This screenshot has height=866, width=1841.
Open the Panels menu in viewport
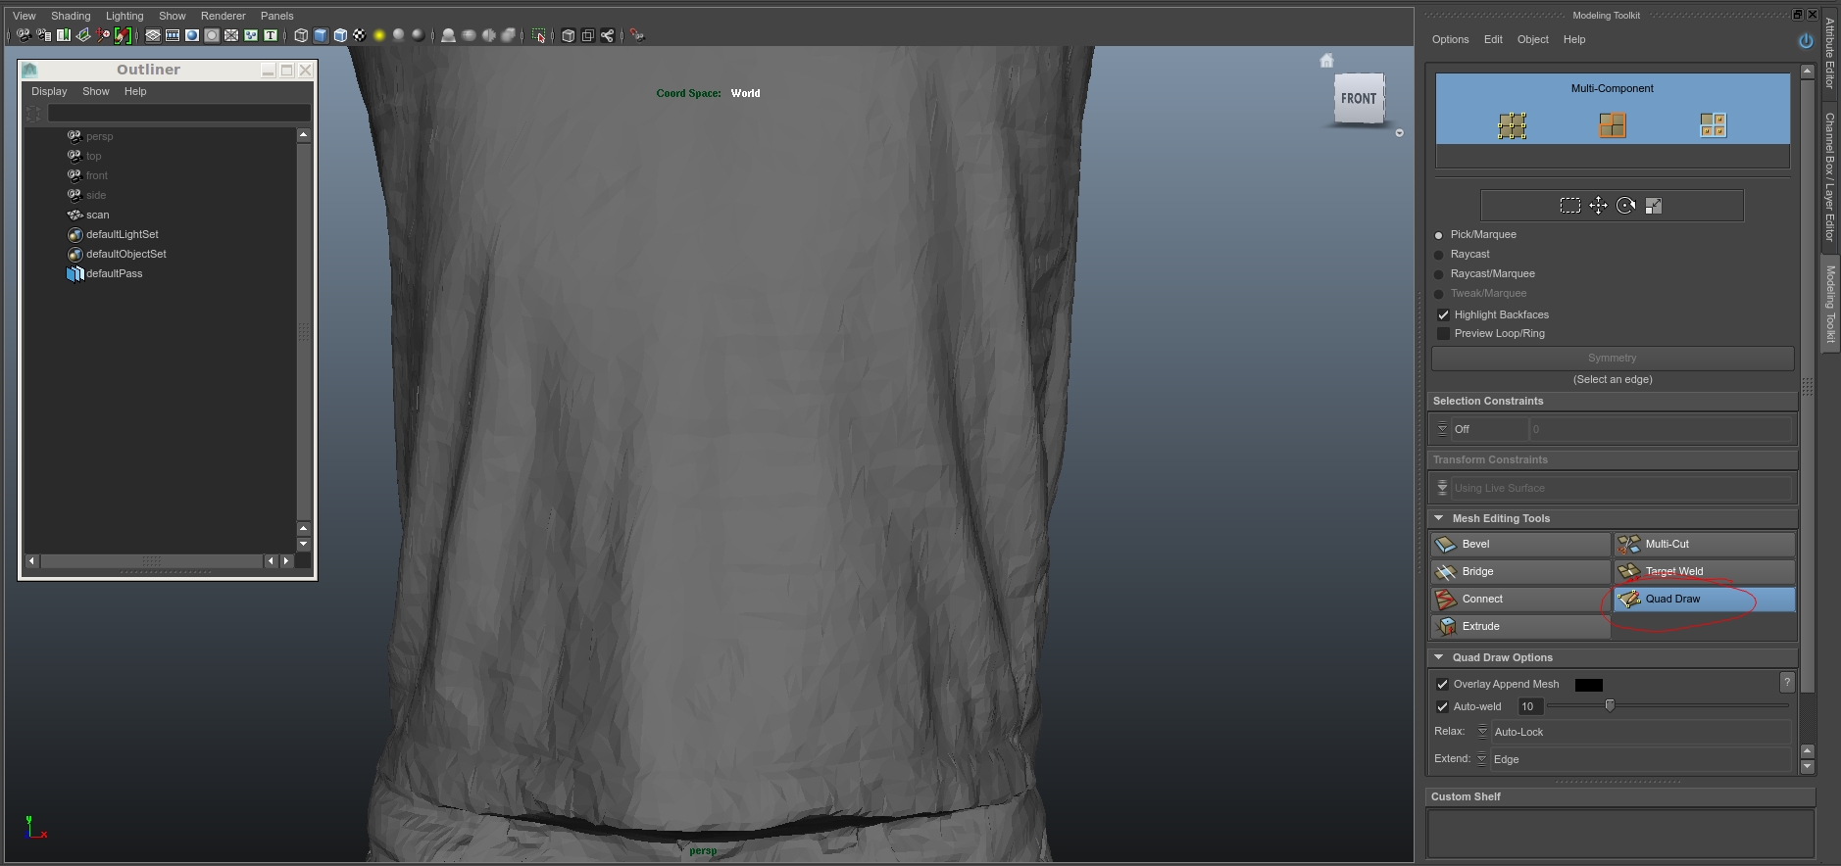tap(276, 16)
